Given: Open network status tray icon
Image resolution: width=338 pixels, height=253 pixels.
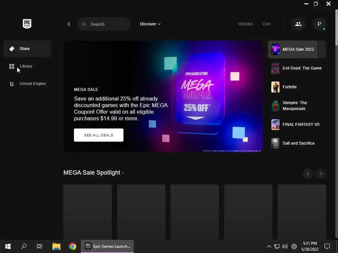Looking at the screenshot, I should coord(277,246).
